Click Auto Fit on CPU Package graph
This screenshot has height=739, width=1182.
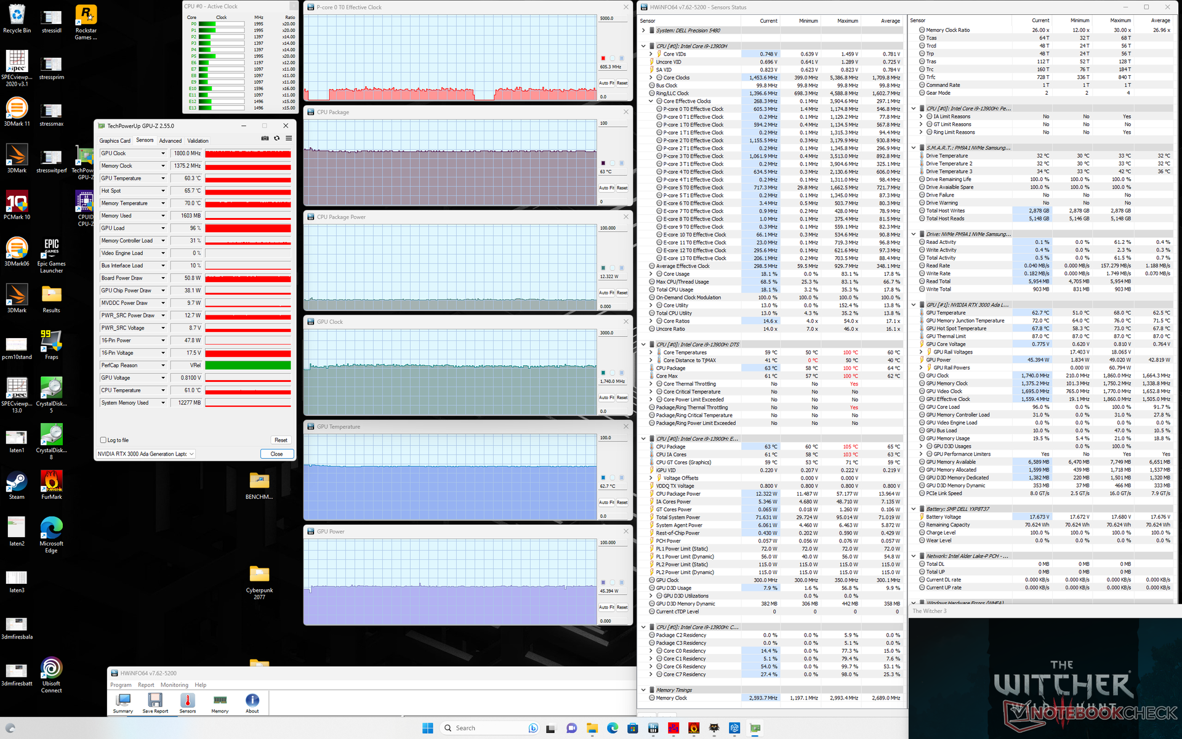607,188
